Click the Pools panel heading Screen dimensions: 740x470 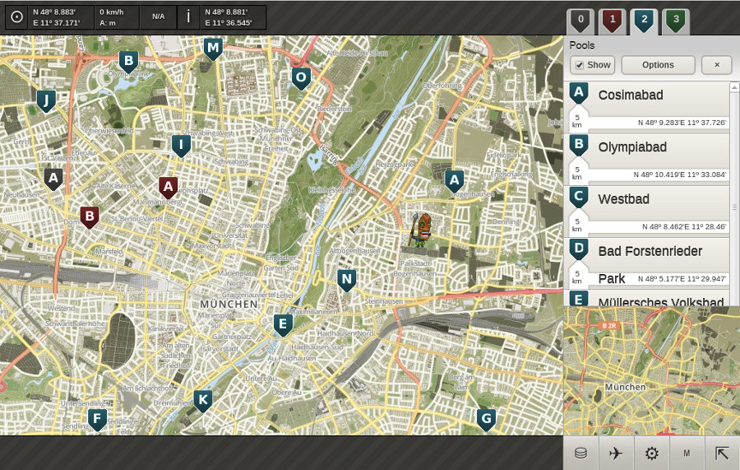(582, 45)
